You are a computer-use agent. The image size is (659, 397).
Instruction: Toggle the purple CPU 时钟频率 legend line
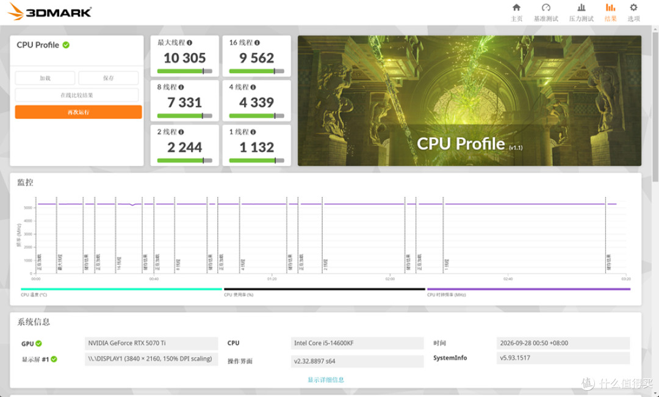point(528,289)
